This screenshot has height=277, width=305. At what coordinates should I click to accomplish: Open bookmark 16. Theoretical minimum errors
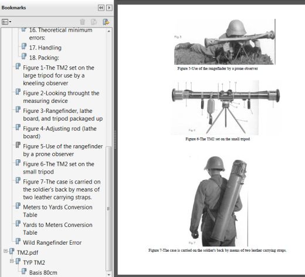click(x=60, y=34)
